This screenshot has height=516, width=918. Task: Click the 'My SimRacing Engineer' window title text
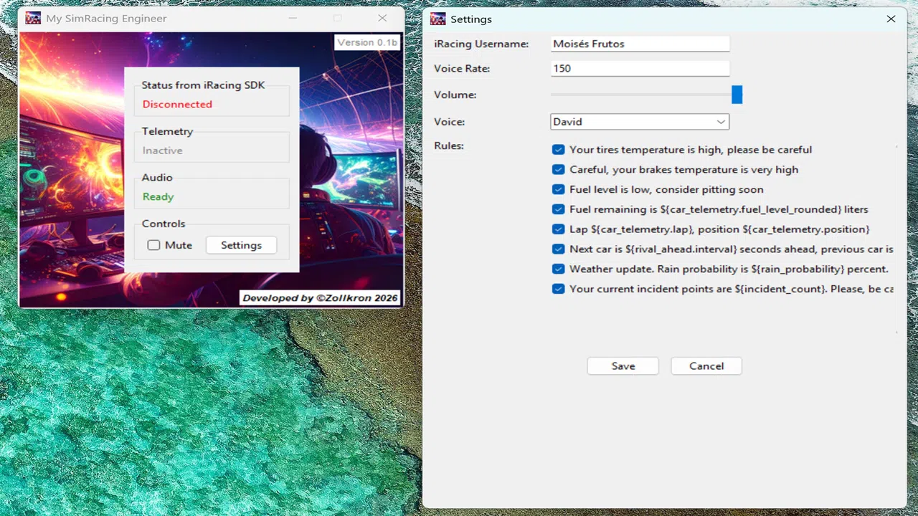(x=106, y=19)
